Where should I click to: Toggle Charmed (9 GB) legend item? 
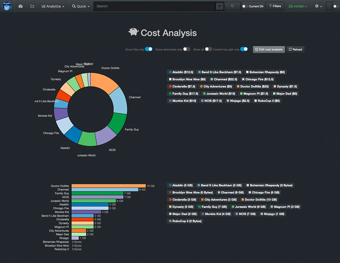[230, 193]
